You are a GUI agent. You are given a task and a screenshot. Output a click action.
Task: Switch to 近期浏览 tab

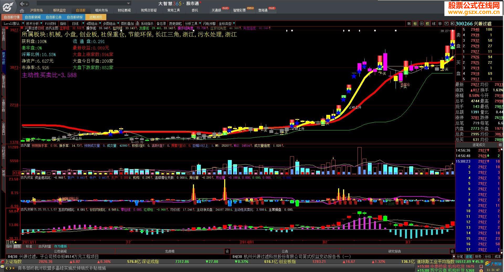[96, 17]
